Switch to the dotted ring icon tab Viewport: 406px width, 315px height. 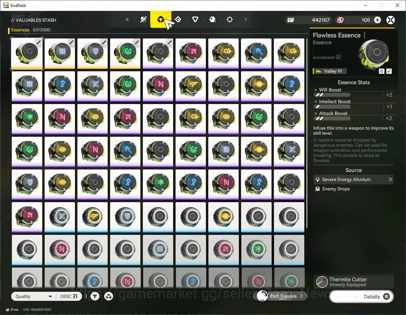229,19
